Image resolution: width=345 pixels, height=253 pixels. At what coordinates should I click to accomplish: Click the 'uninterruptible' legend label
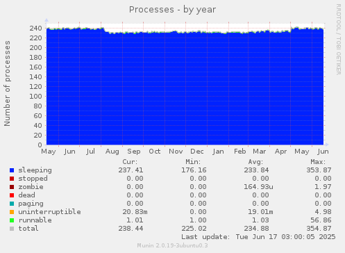coord(49,212)
